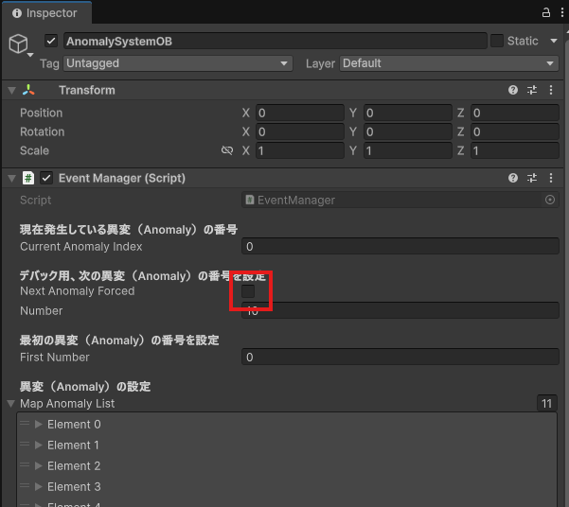This screenshot has width=569, height=507.
Task: Open Transform presets selector icon
Action: [532, 90]
